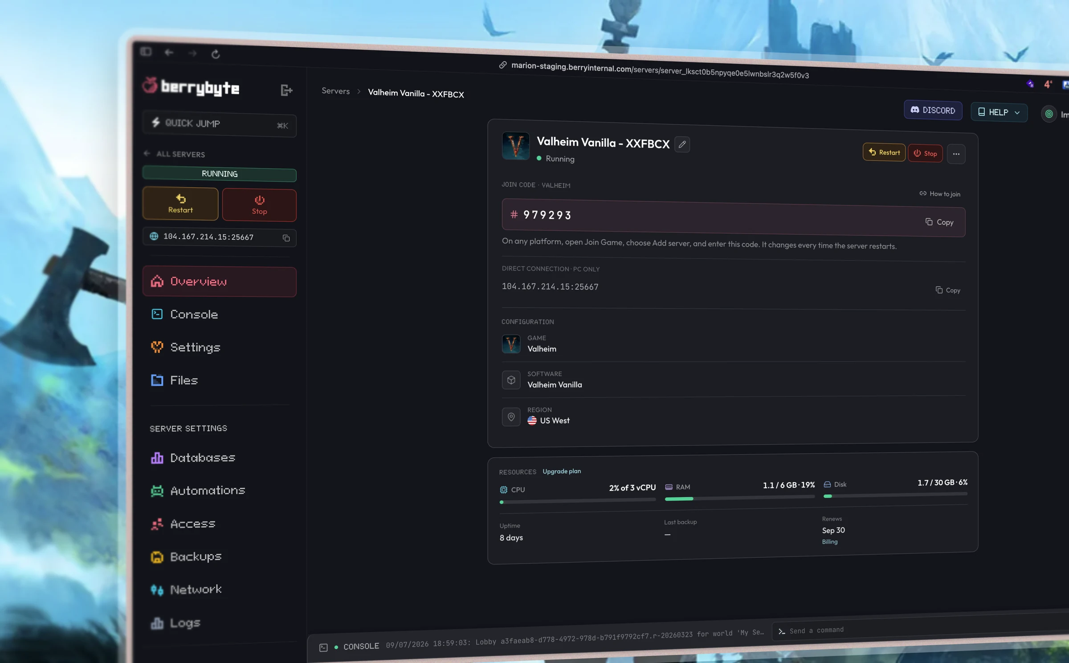This screenshot has width=1069, height=663.
Task: Copy the direct connection address
Action: click(x=948, y=290)
